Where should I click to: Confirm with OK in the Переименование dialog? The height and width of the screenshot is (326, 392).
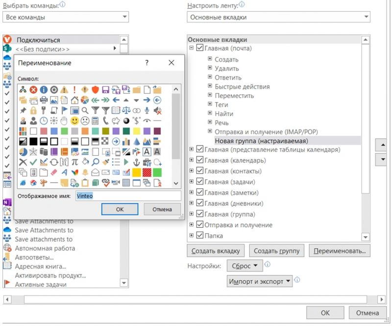(120, 209)
